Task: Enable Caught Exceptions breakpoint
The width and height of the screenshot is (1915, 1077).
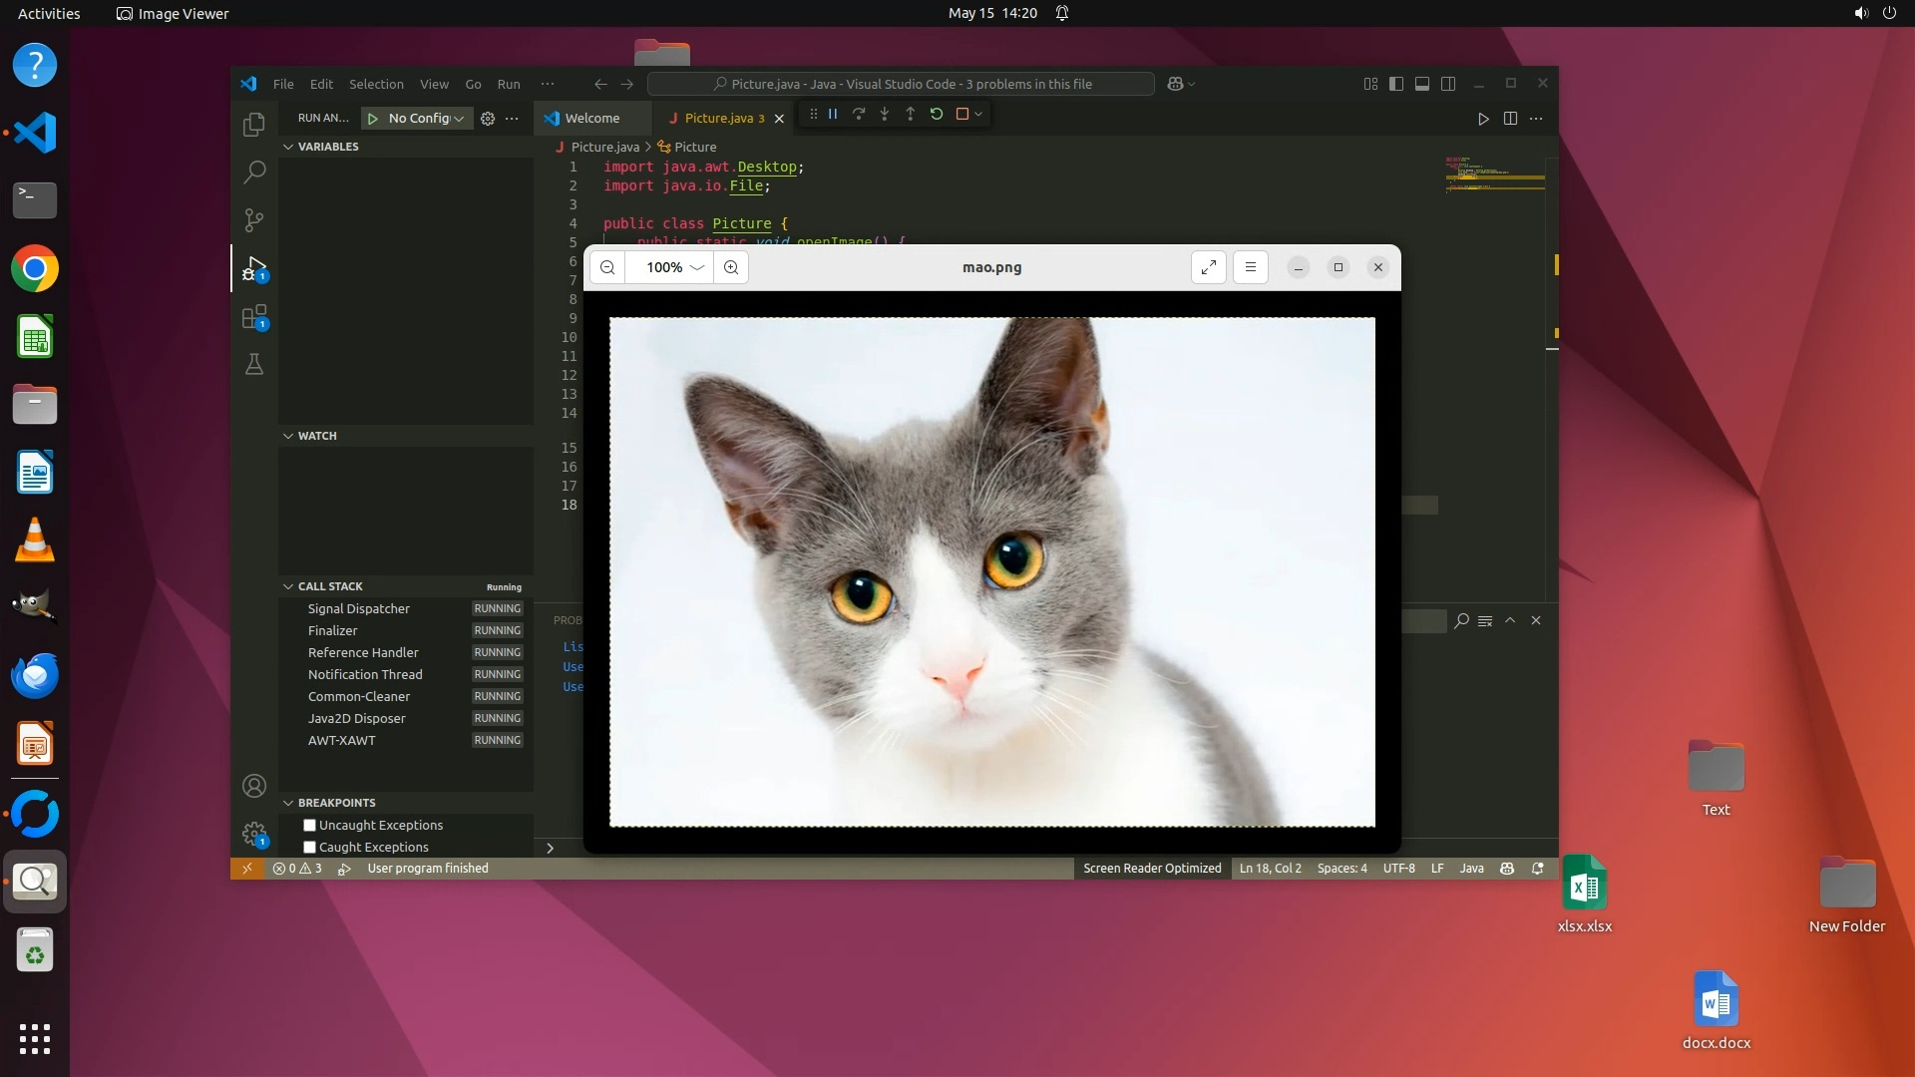Action: [310, 848]
